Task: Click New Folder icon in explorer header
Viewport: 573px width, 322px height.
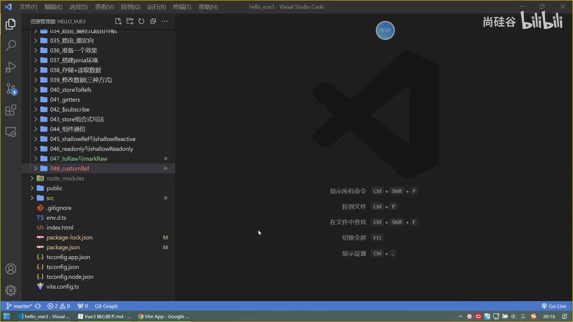Action: 130,21
